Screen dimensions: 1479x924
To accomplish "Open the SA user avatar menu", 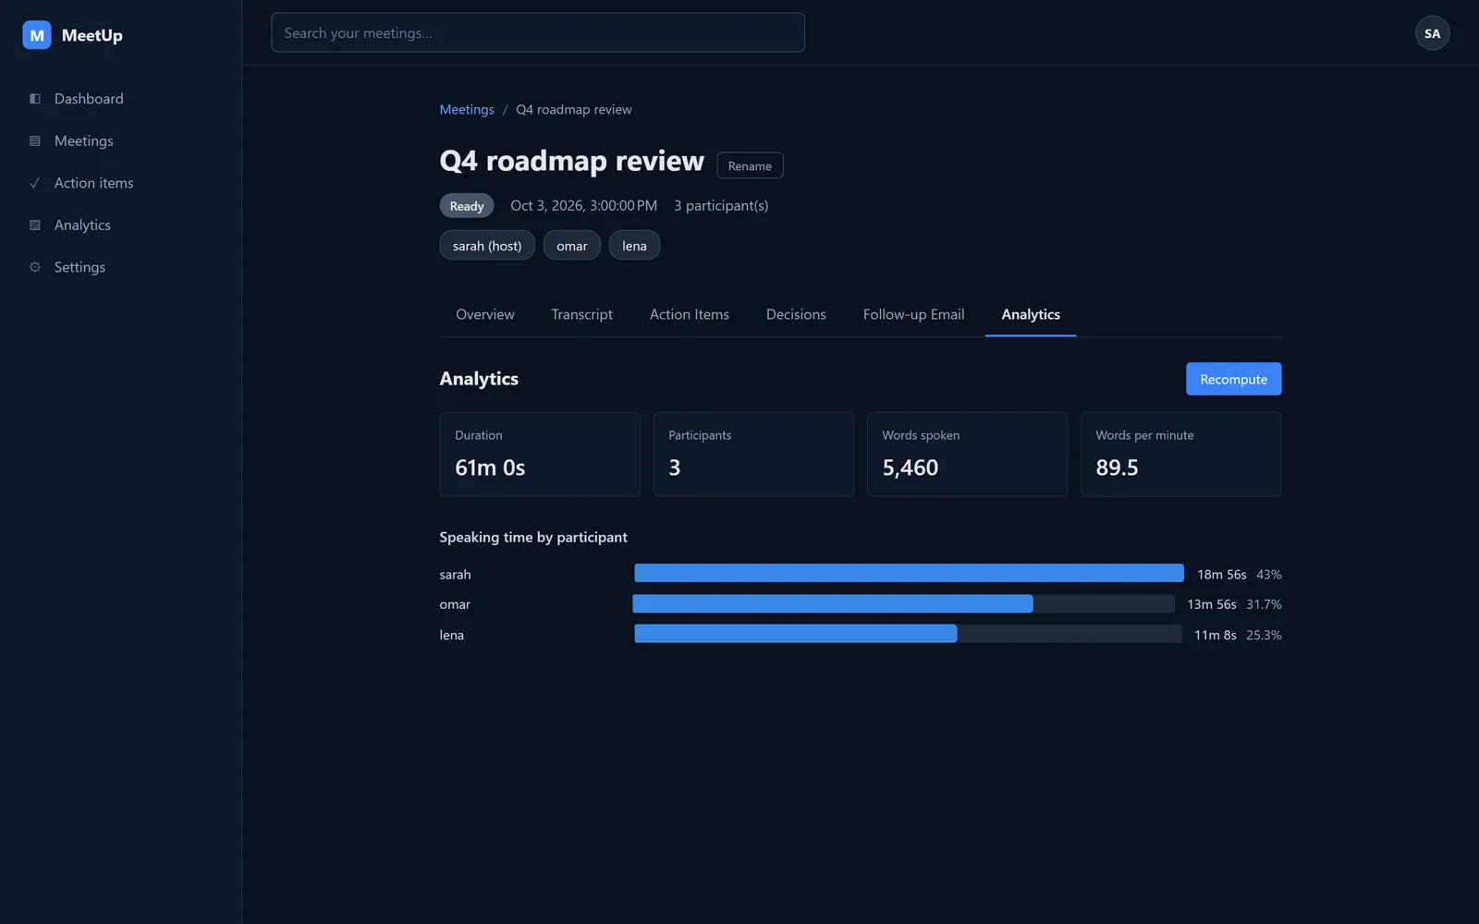I will click(1432, 33).
